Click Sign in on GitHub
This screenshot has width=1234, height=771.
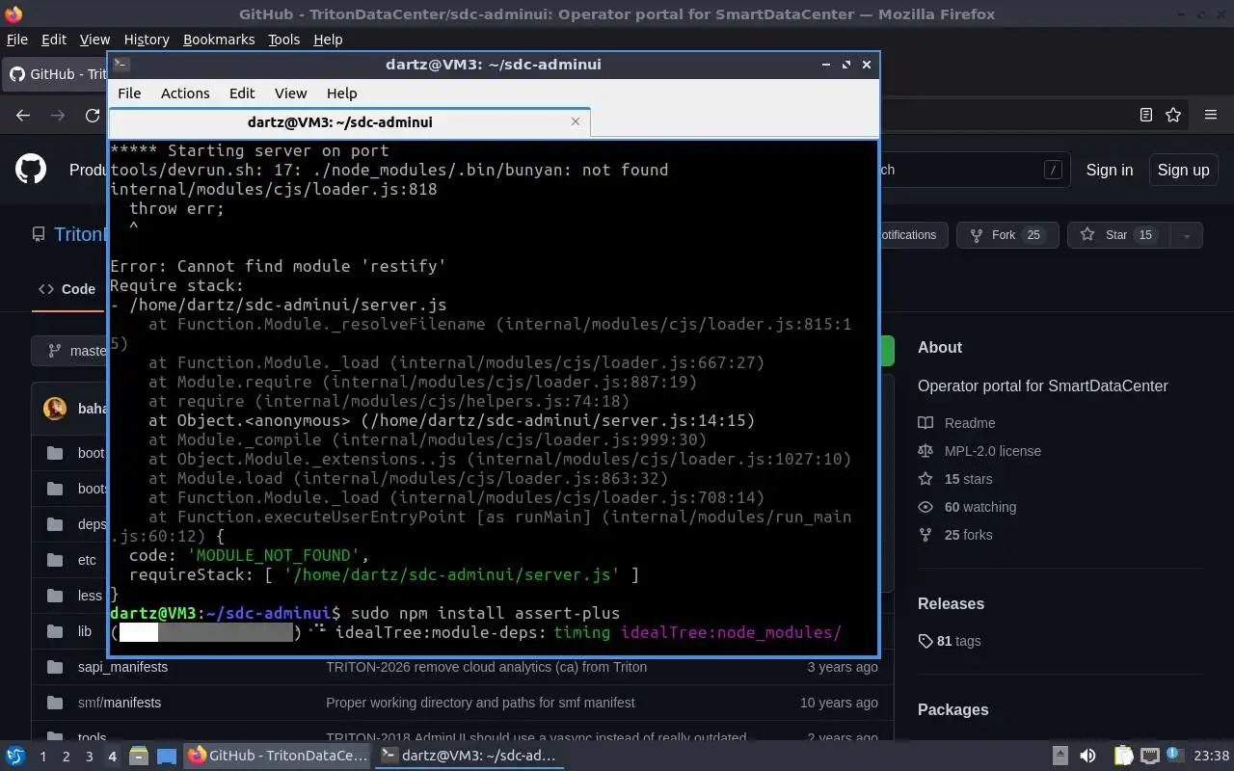pyautogui.click(x=1110, y=170)
